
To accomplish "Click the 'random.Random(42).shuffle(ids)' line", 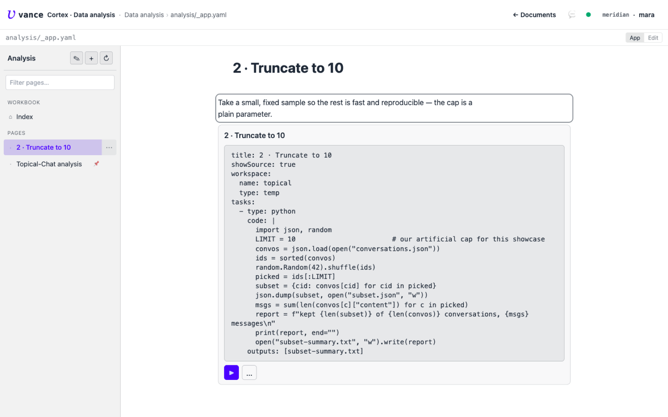I will tap(315, 267).
